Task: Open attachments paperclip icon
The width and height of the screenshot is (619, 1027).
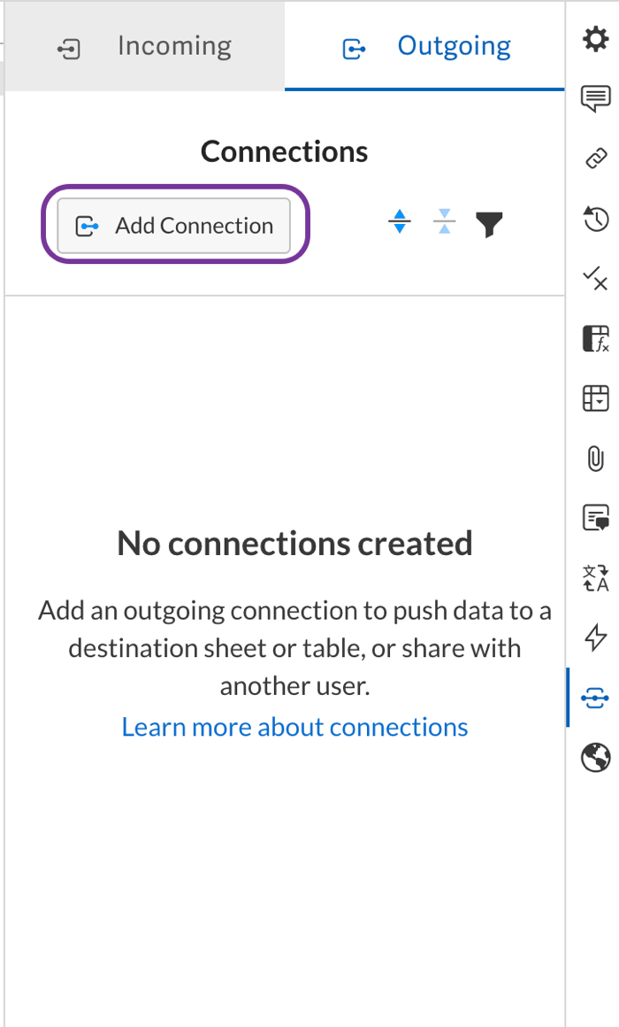Action: click(x=596, y=459)
